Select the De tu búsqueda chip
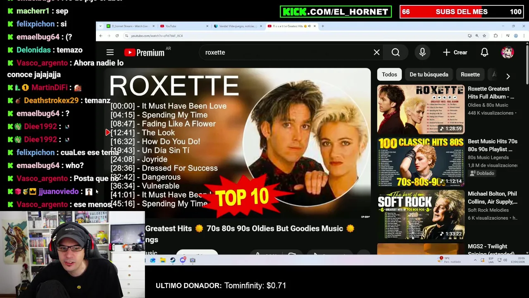This screenshot has width=529, height=298. click(429, 74)
